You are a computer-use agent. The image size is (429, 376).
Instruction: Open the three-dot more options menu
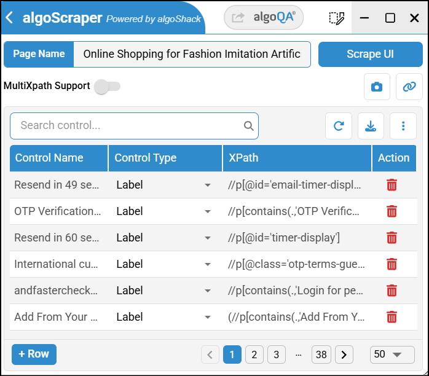click(403, 126)
